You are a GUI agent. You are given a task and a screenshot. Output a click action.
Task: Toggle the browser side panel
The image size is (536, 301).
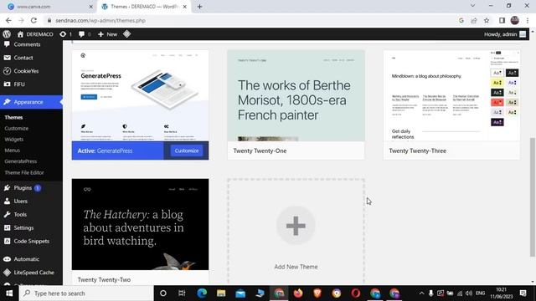click(502, 20)
